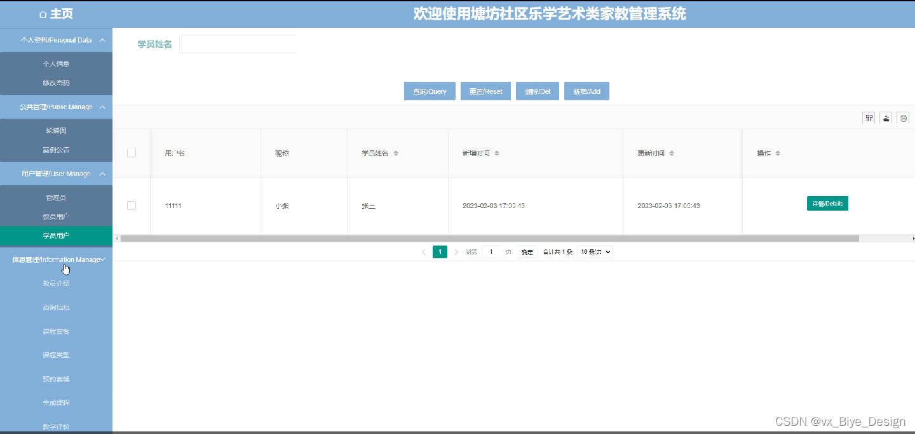Open 案例公告 in the sidebar
This screenshot has width=915, height=434.
point(56,150)
